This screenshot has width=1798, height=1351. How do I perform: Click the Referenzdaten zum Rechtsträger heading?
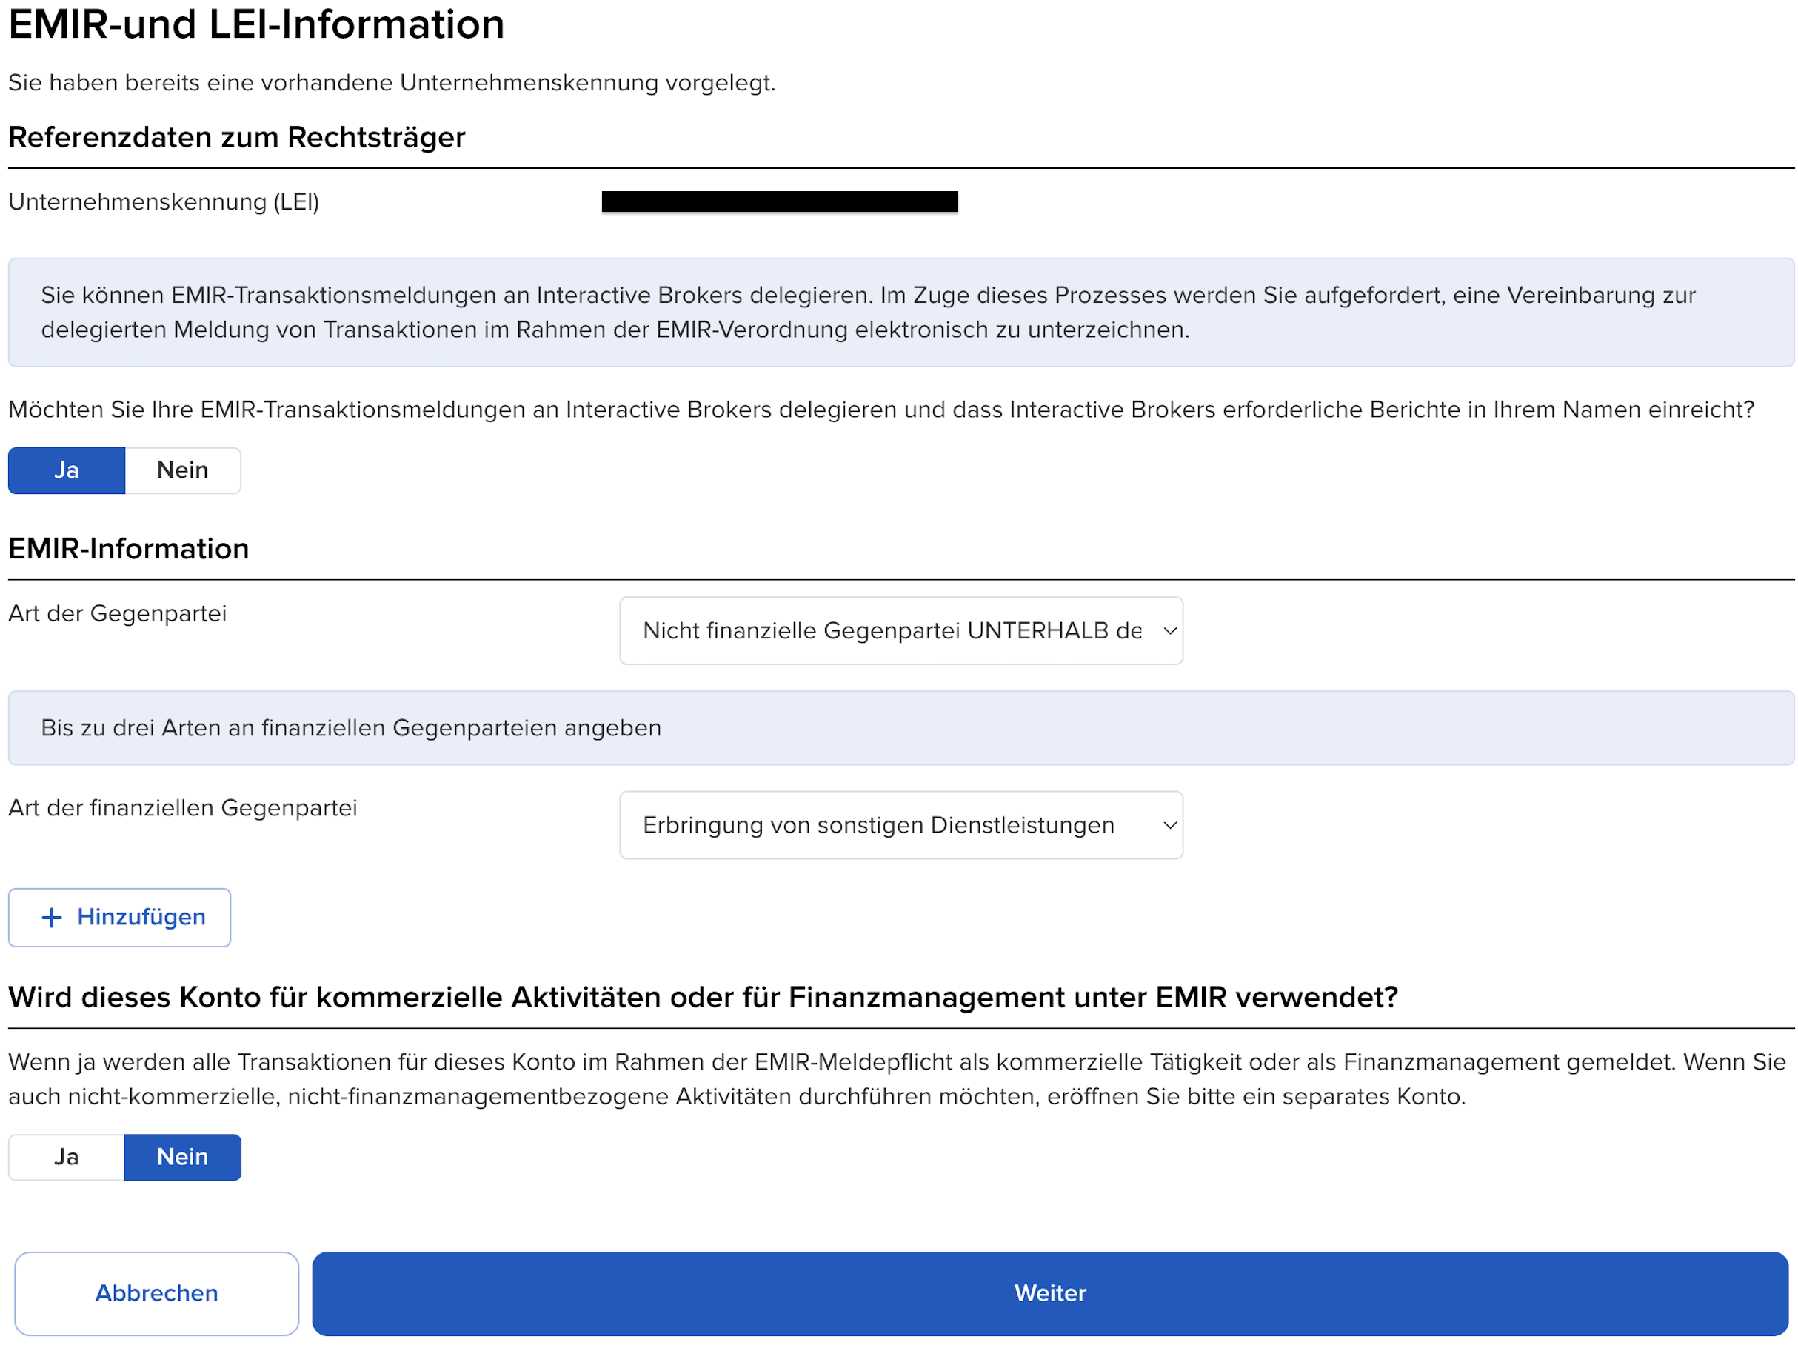point(236,137)
